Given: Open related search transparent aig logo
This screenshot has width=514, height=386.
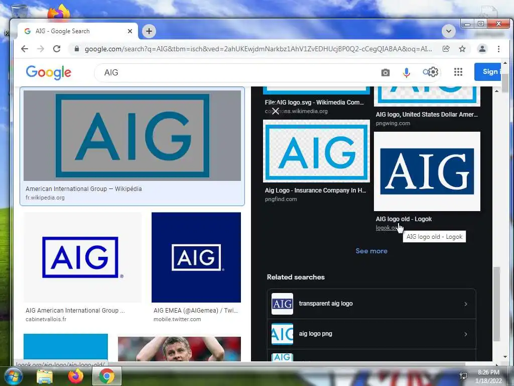Looking at the screenshot, I should click(371, 304).
